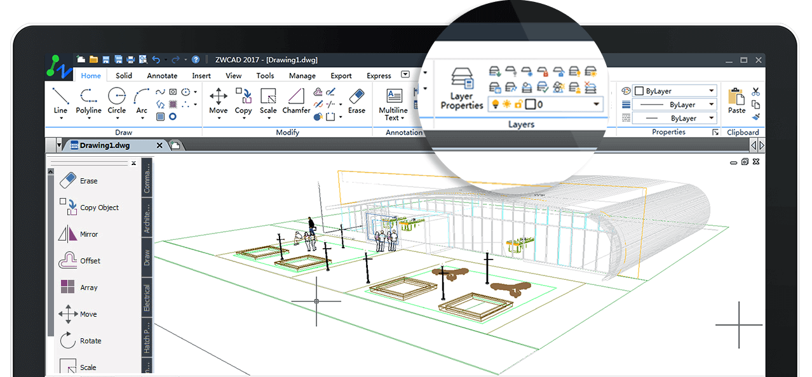Click the Move tool in Modify ribbon panel
The height and width of the screenshot is (377, 812).
[218, 100]
